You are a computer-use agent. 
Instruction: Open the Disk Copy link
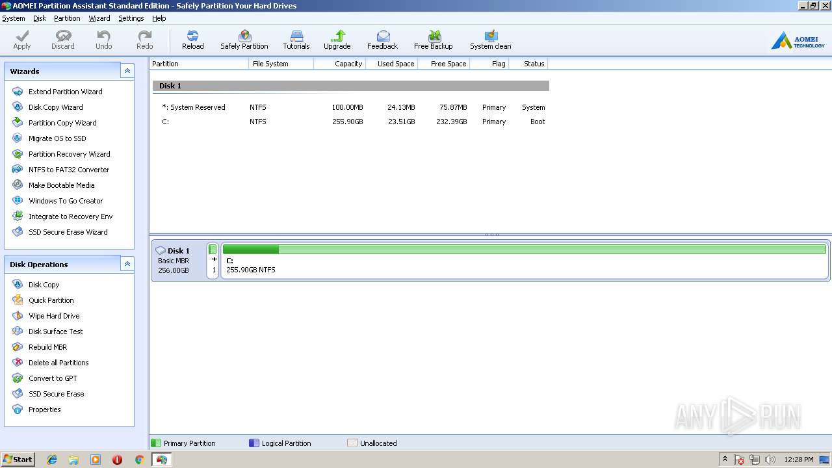point(44,285)
